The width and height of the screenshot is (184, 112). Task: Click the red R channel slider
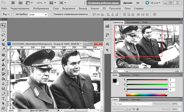coord(147,80)
